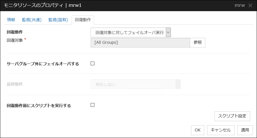The image size is (257, 138).
Task: Enable サーバグループ外にフェイルオーバする checkbox
Action: [x=92, y=64]
